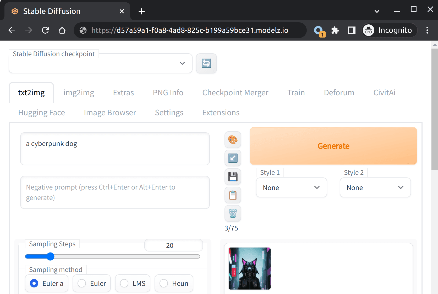
Task: Open the generated cyberpunk dog thumbnail
Action: pos(250,269)
